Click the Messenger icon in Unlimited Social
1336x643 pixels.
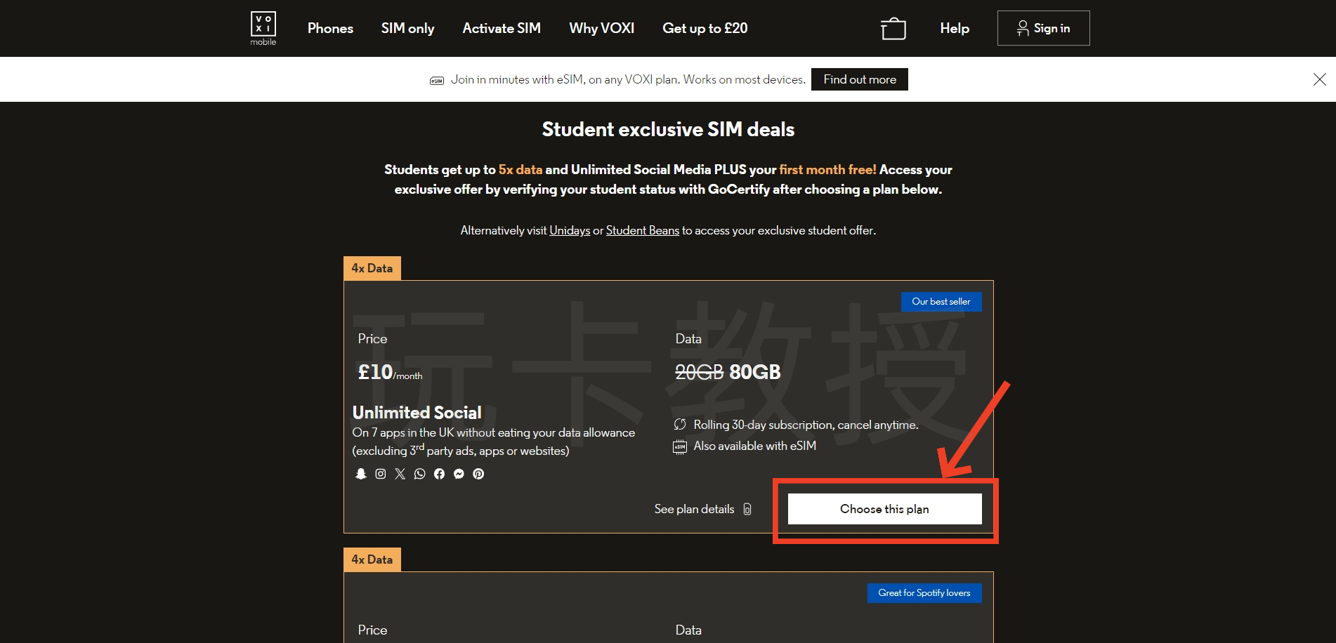(459, 474)
